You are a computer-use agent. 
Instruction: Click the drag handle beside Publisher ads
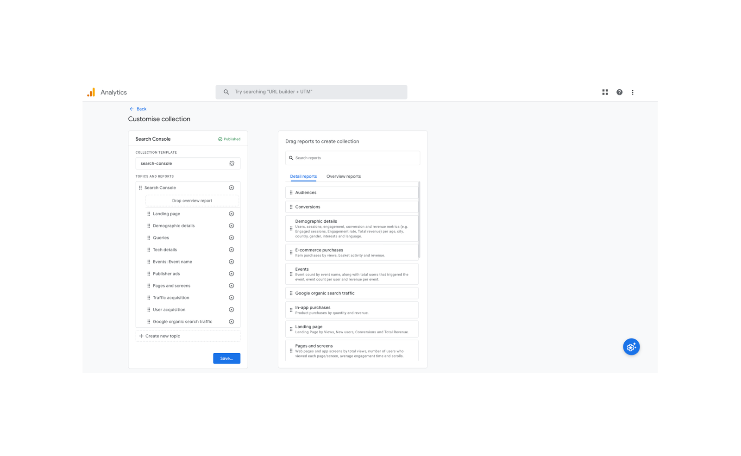[149, 274]
